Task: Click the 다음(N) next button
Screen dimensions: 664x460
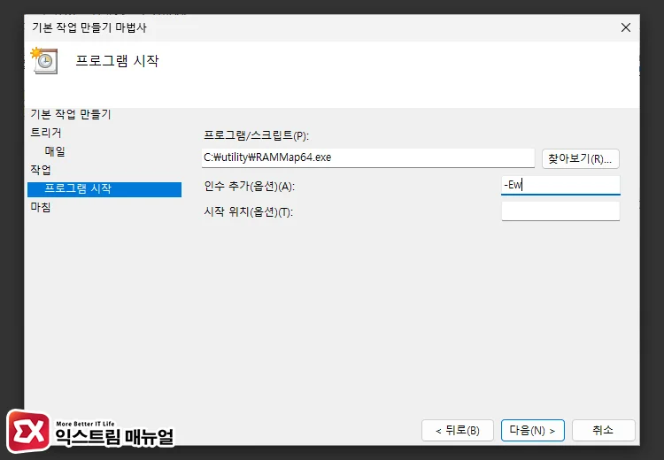Action: pyautogui.click(x=532, y=431)
